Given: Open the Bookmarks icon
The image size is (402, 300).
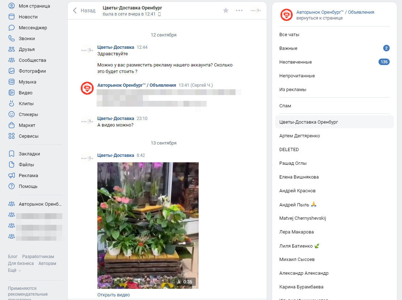Looking at the screenshot, I should click(12, 154).
